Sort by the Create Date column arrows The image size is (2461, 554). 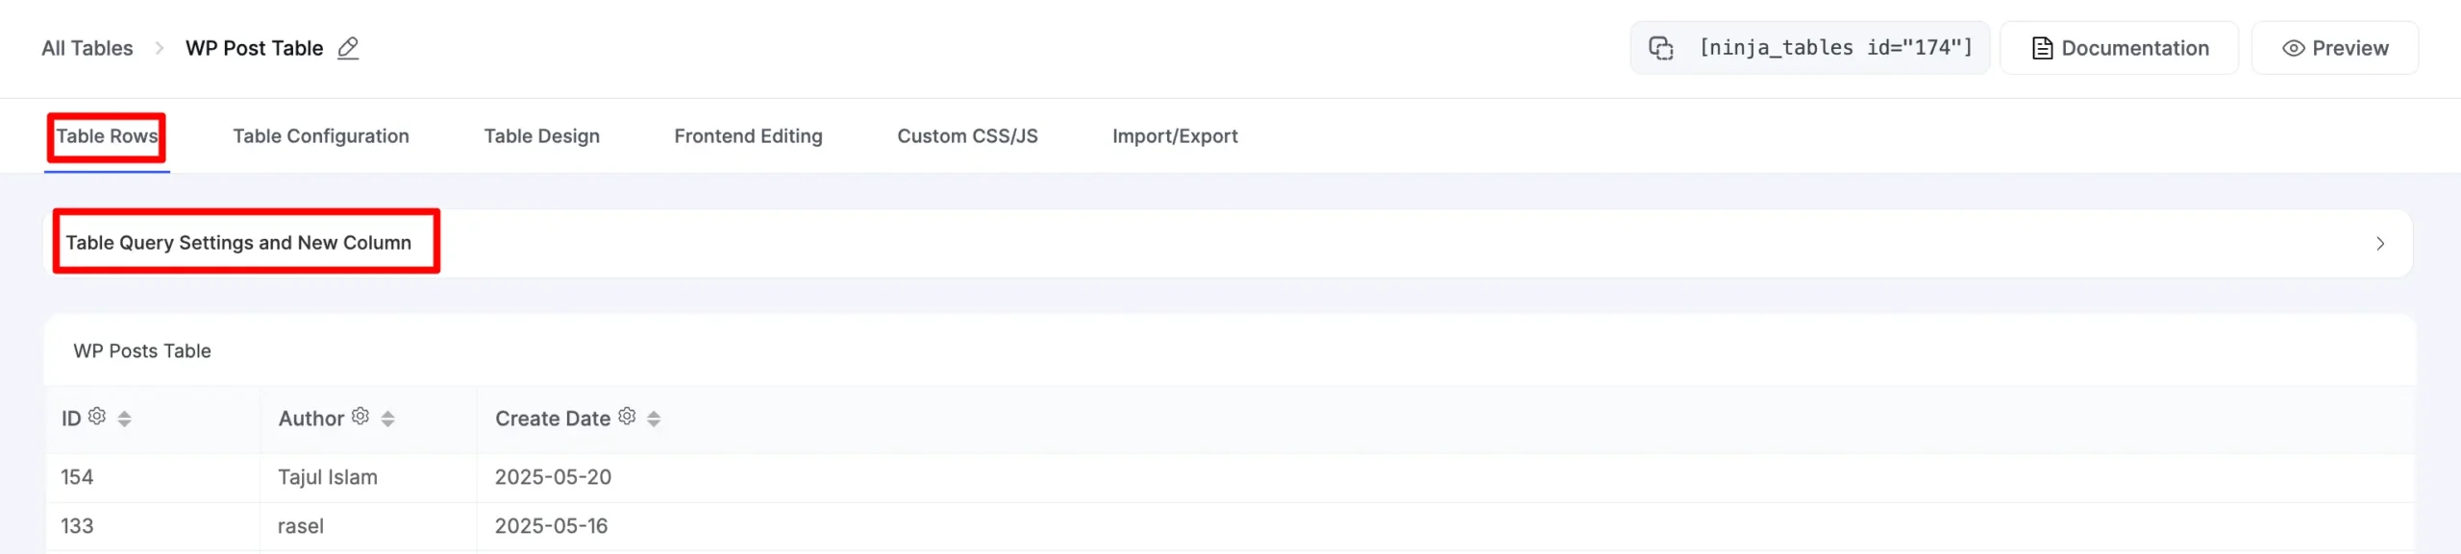[x=654, y=419]
